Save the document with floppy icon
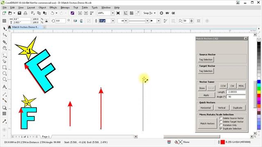262x147 pixels. [19, 13]
